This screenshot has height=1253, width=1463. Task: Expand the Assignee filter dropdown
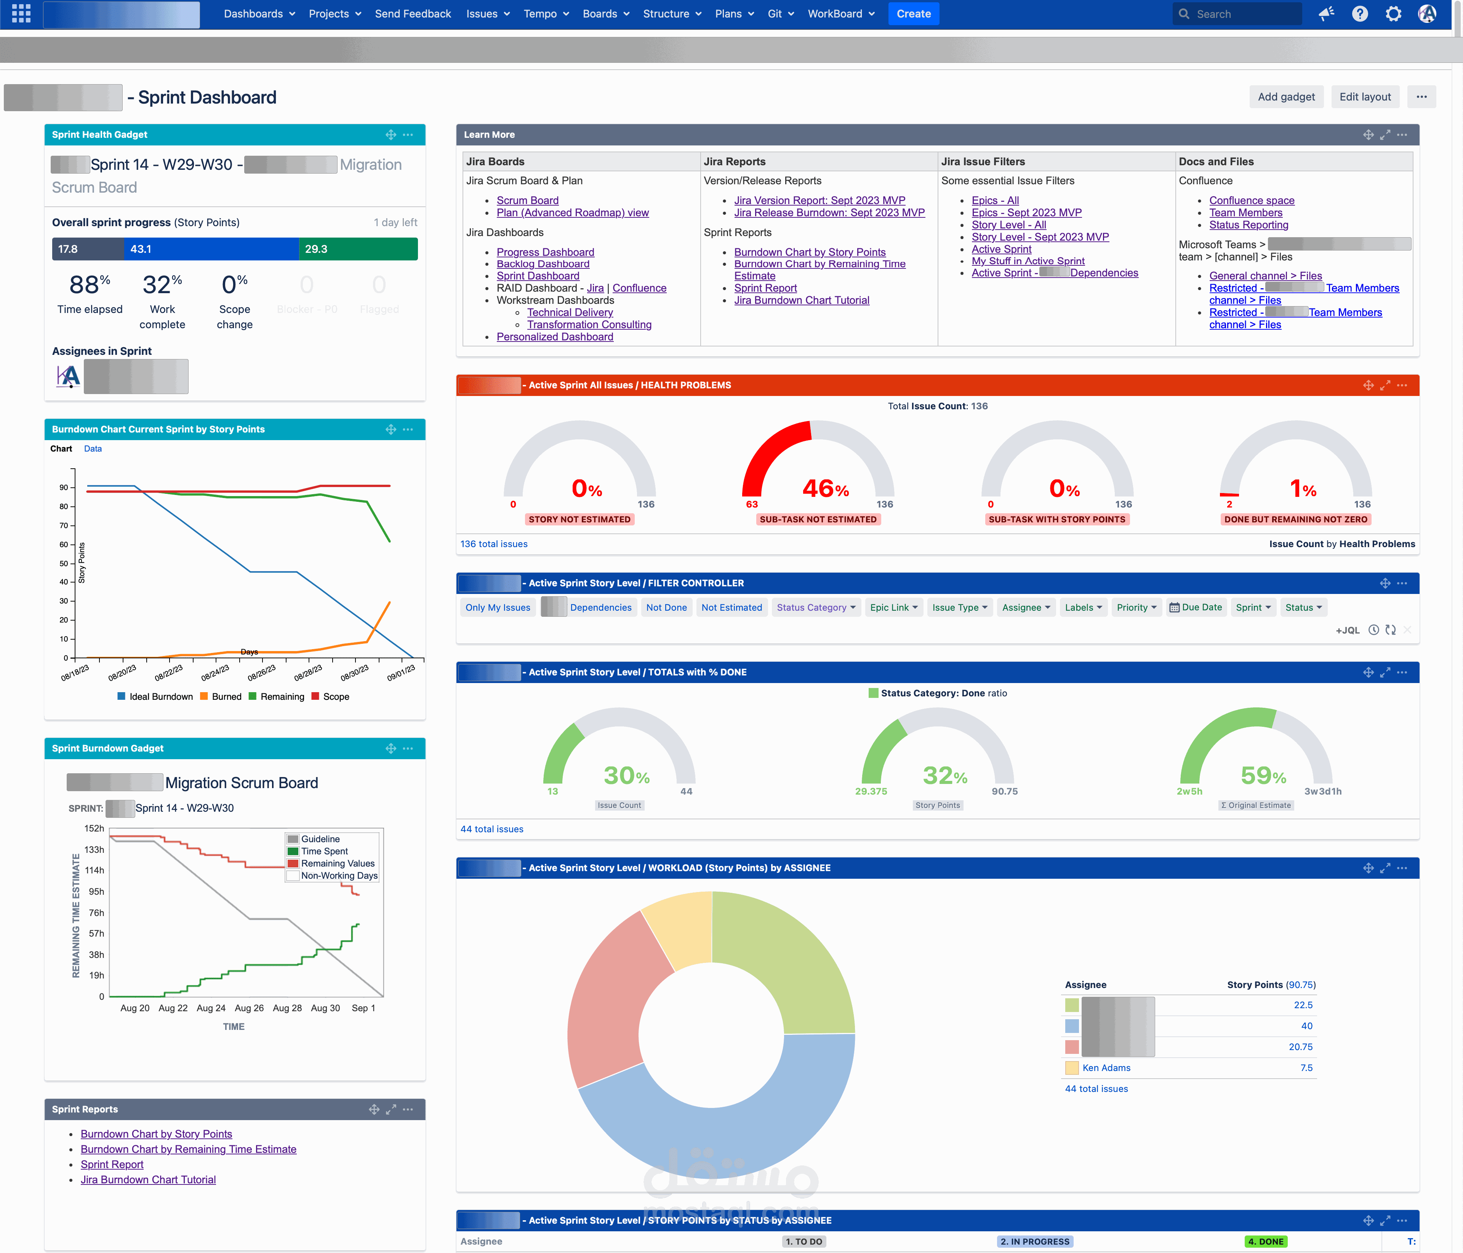coord(1026,607)
